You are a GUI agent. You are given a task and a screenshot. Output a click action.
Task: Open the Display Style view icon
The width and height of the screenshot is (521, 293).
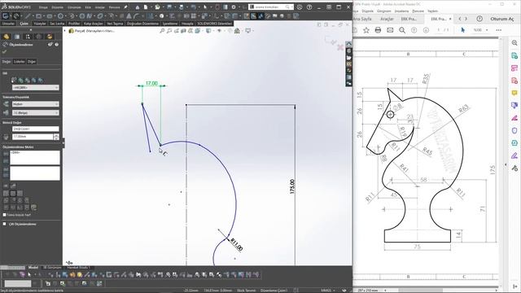coord(208,31)
